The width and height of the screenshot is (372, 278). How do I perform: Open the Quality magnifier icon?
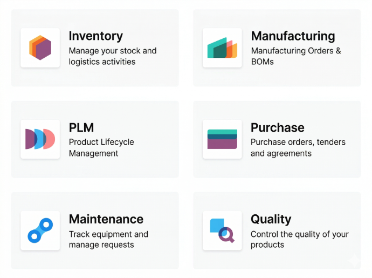click(x=222, y=230)
